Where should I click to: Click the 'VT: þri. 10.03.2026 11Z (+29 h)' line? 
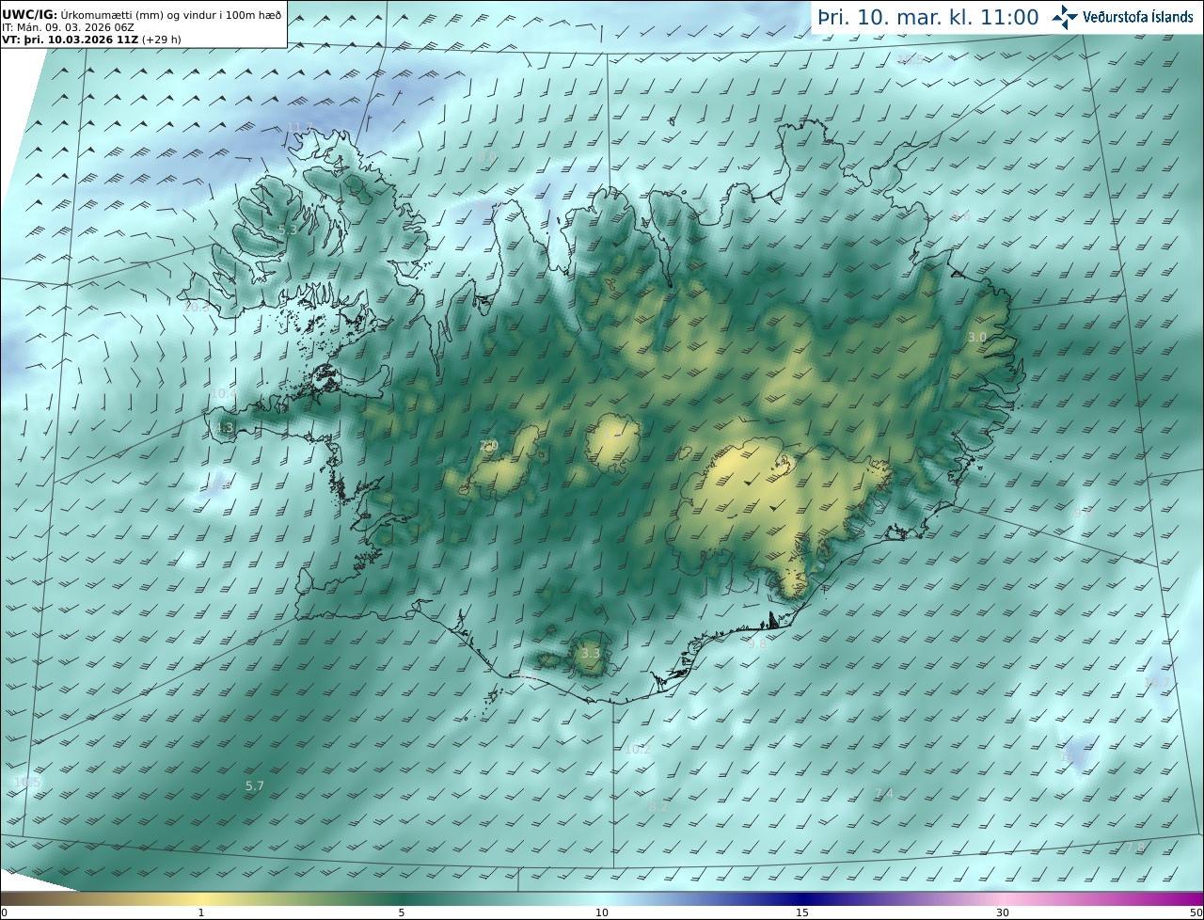pyautogui.click(x=91, y=40)
